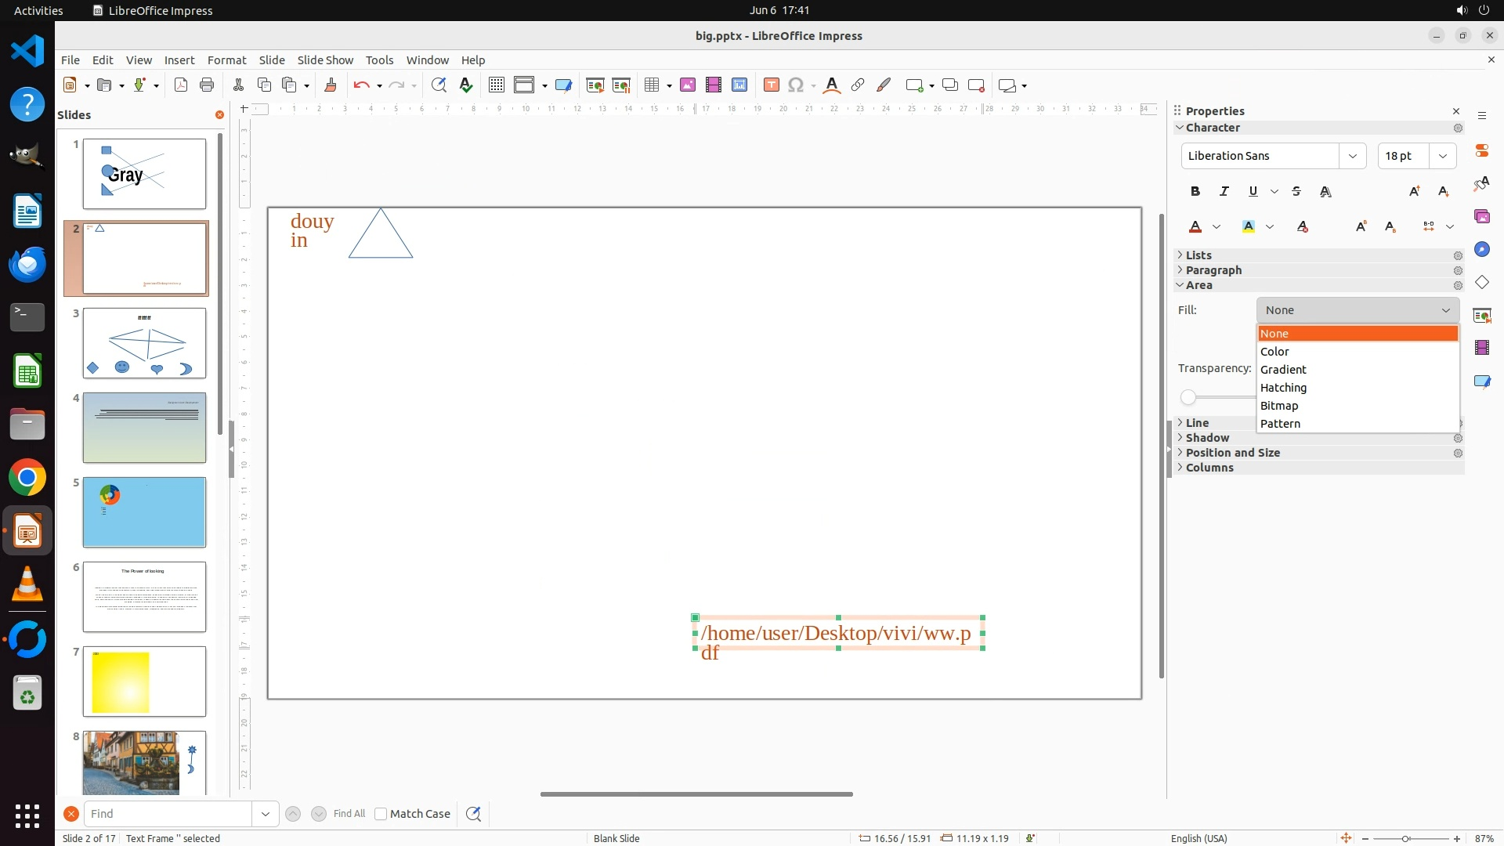Click the Find All button
Image resolution: width=1504 pixels, height=846 pixels.
pos(349,814)
